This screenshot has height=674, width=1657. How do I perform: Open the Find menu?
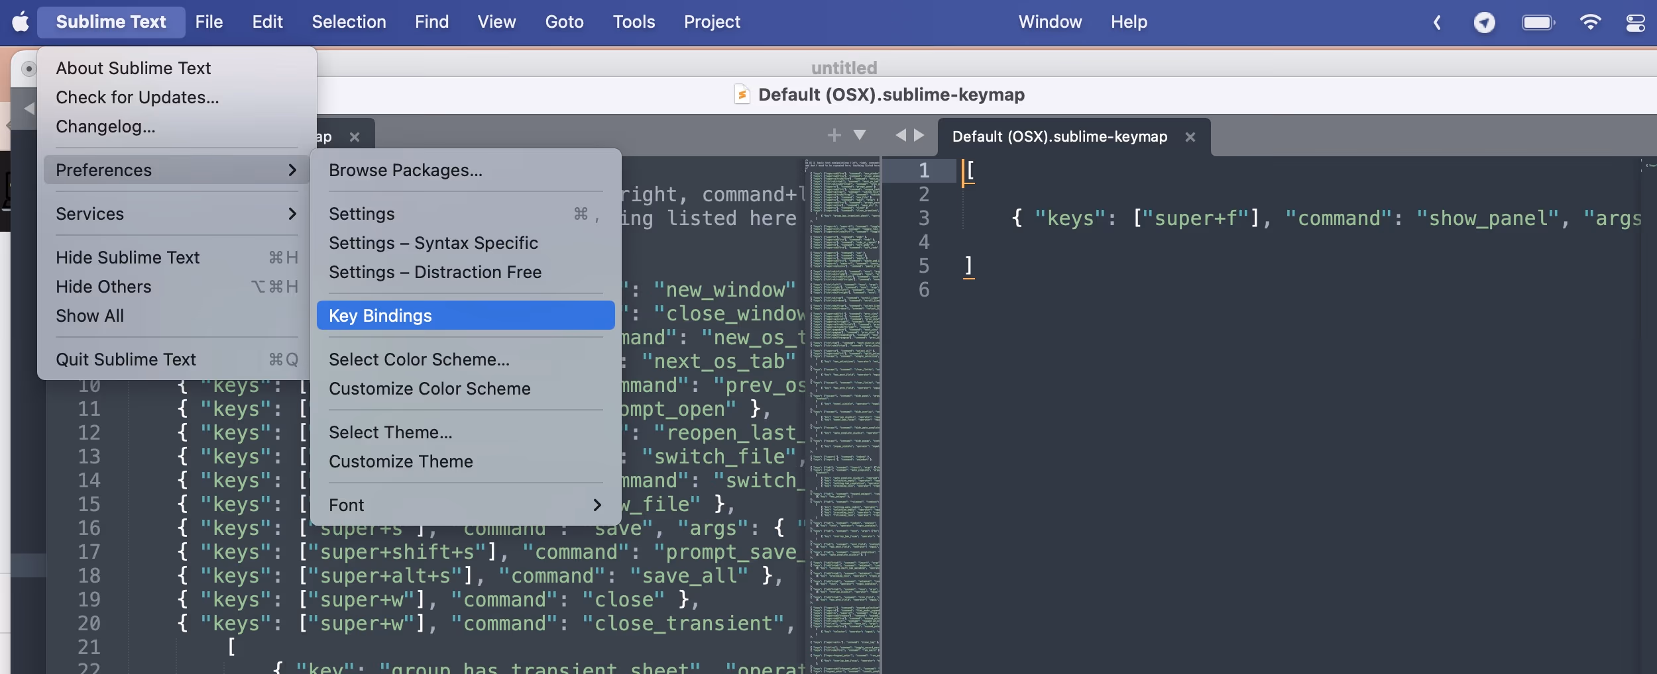coord(431,22)
